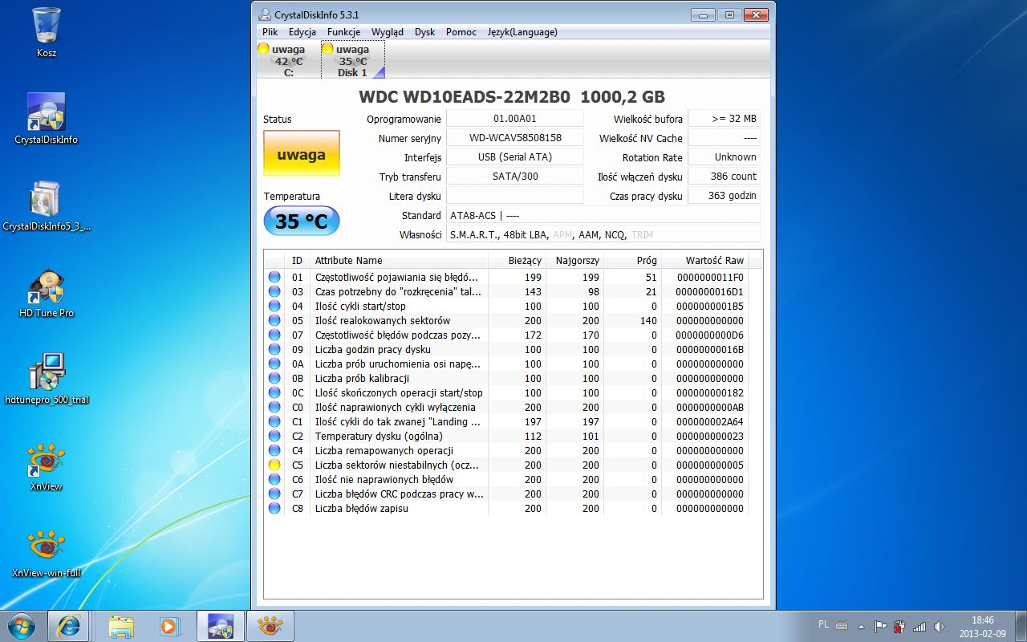This screenshot has width=1027, height=642.
Task: Open the Edycja menu
Action: pos(302,32)
